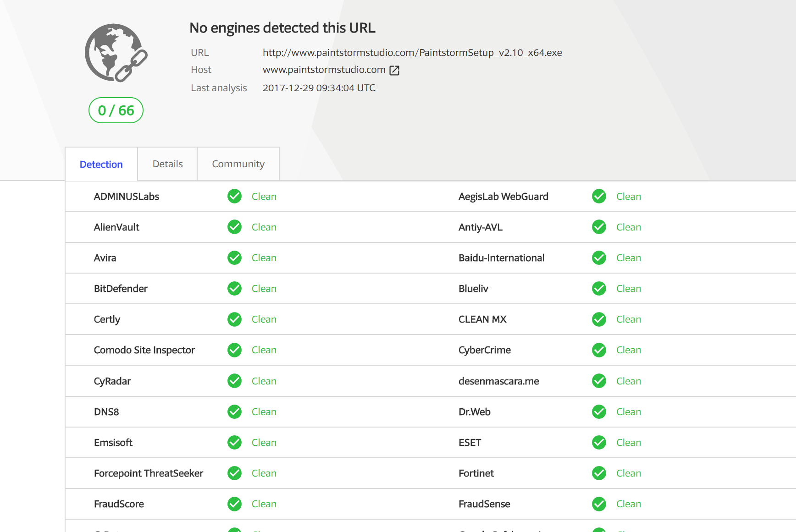
Task: Click the checkmark for Baidu-International
Action: (599, 258)
